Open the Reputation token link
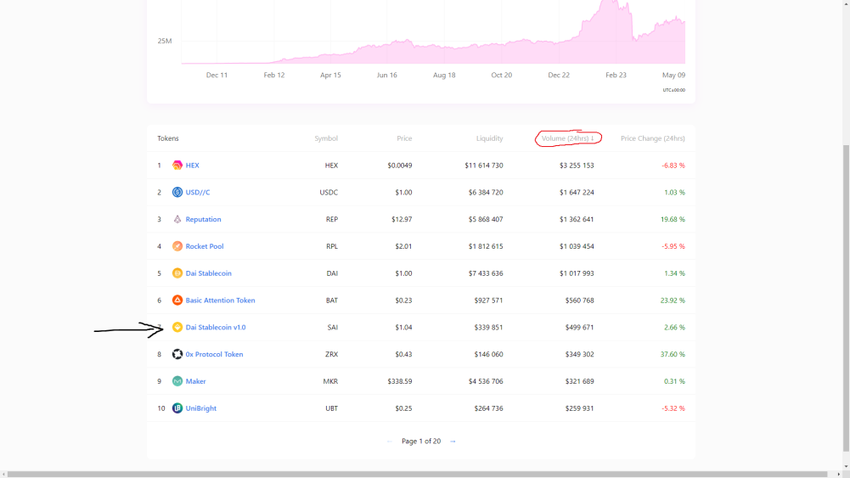Image resolution: width=850 pixels, height=478 pixels. pos(203,220)
